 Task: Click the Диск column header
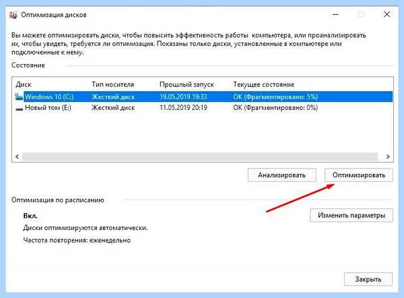click(24, 84)
